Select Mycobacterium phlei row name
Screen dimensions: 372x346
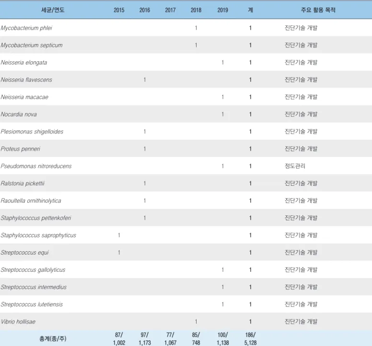tap(26, 28)
